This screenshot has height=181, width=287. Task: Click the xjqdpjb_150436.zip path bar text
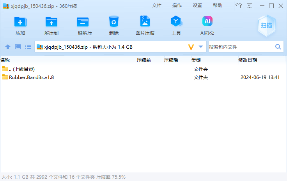(x=89, y=47)
